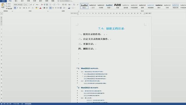Expand the Bullets library dropdown arrow
Viewport: 186px width, 105px height.
click(52, 5)
